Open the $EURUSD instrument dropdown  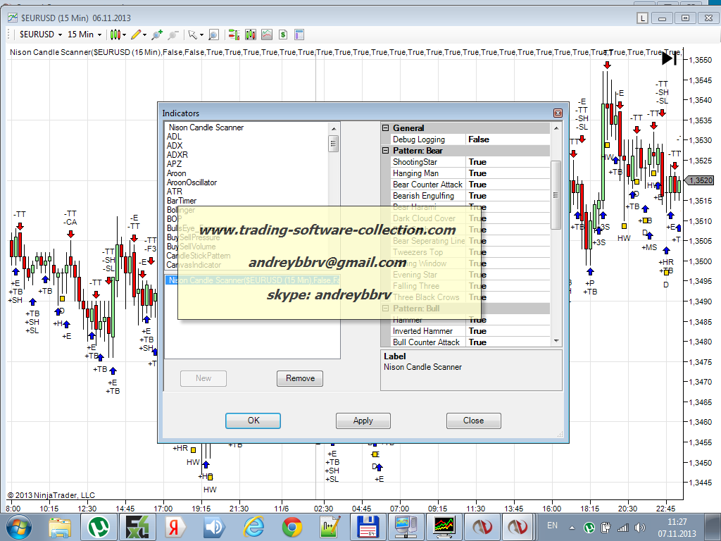(x=41, y=34)
